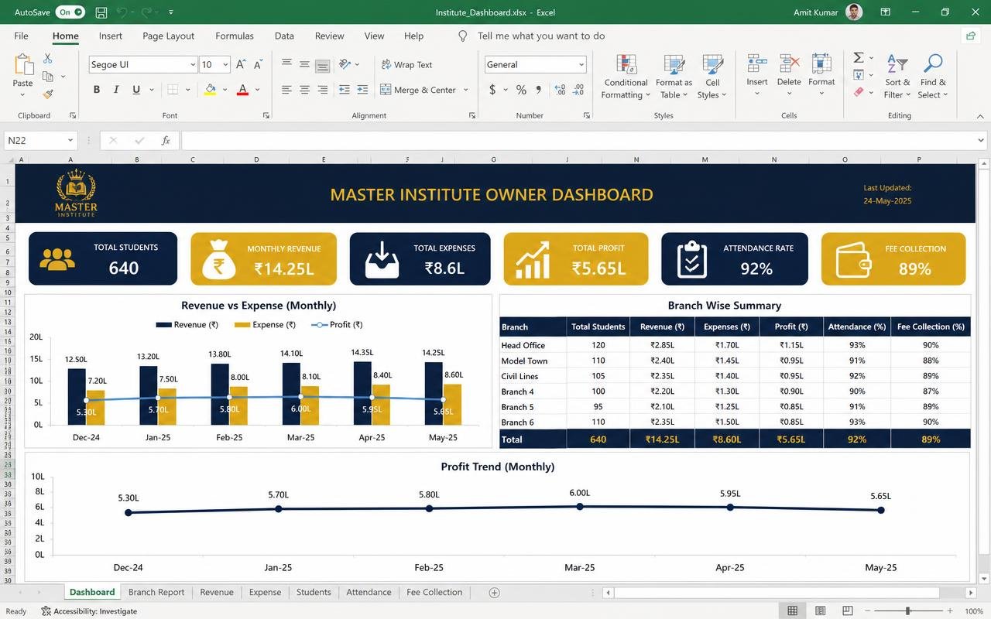This screenshot has width=991, height=619.
Task: Click the Insert Function fx icon
Action: 166,141
